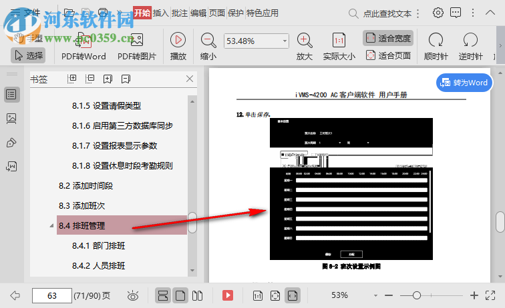The width and height of the screenshot is (505, 308).
Task: Open the 特色应用 ribbon tab
Action: (x=263, y=13)
